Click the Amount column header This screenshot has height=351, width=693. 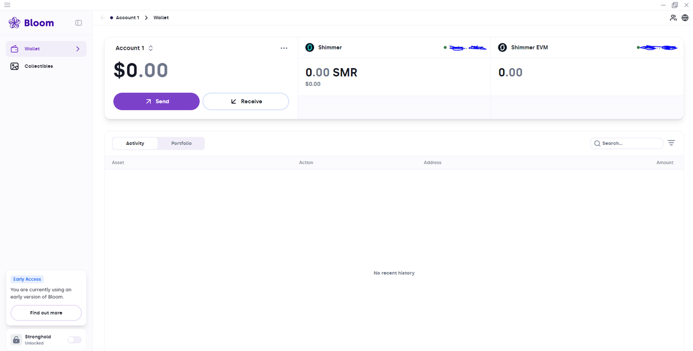(x=665, y=163)
